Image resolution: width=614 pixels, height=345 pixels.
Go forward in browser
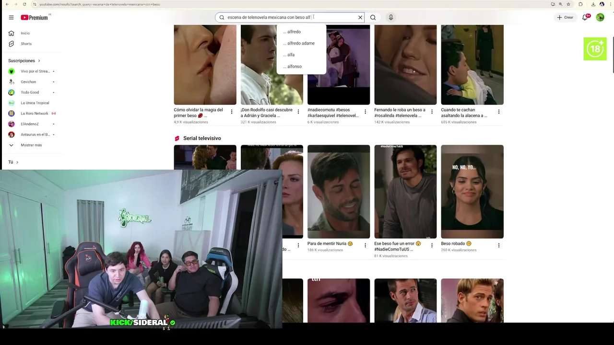(15, 4)
